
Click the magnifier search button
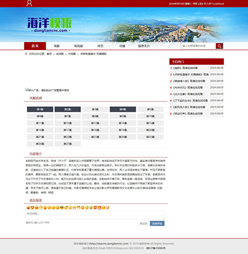pyautogui.click(x=219, y=46)
